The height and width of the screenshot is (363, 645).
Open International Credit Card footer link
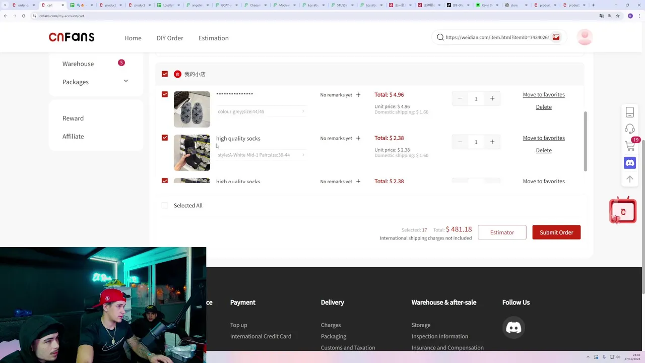261,336
